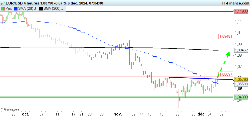Select the 1,08462 SMA 200 value label
The width and height of the screenshot is (250, 117).
(x=241, y=50)
